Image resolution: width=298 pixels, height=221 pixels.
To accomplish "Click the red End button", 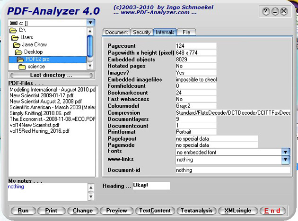I will point(272,211).
